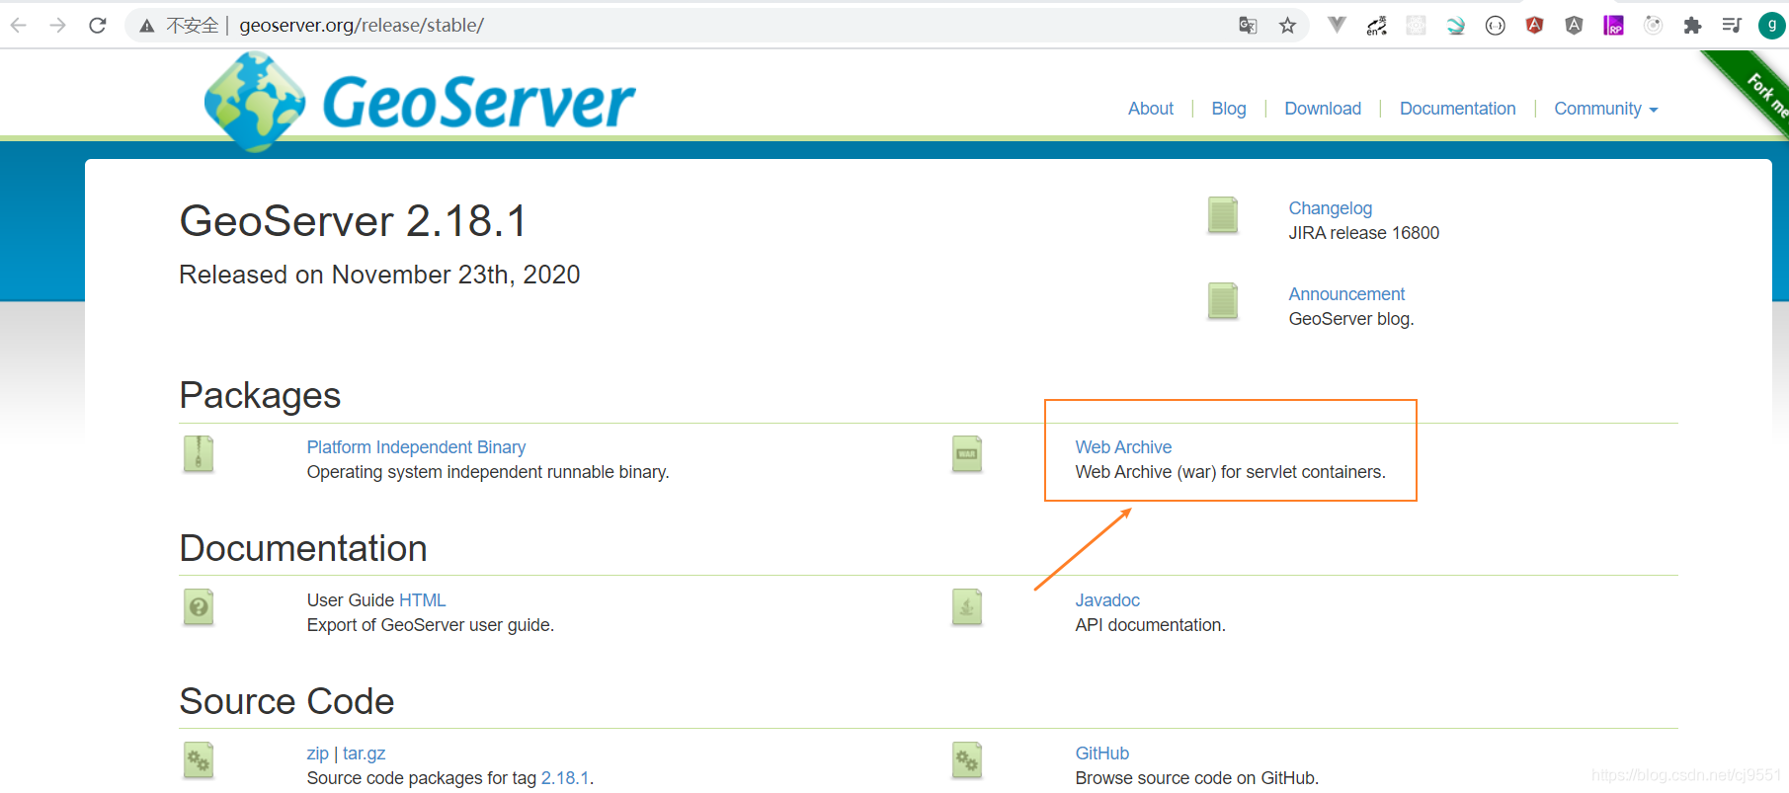Open the Javadoc link
This screenshot has height=793, width=1789.
tap(1107, 600)
